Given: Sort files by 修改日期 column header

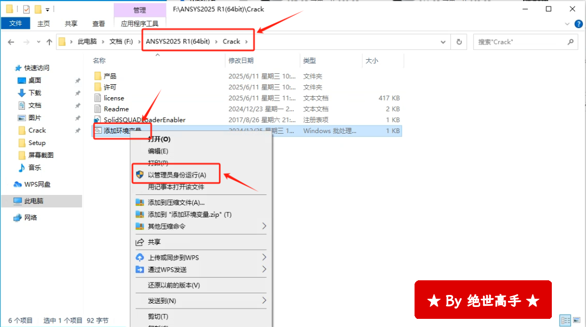Looking at the screenshot, I should (x=241, y=60).
